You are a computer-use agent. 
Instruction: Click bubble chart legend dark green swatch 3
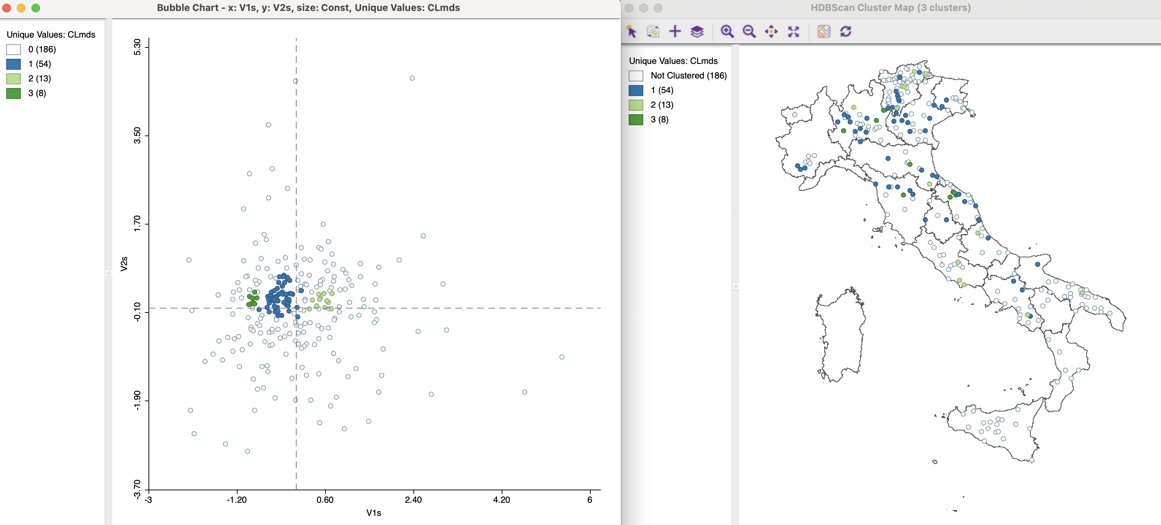13,93
